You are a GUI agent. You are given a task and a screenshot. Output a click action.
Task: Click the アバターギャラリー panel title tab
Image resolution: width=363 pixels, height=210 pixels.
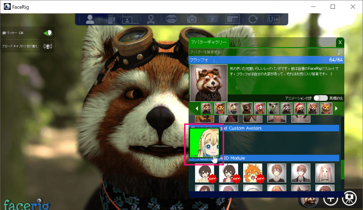[208, 42]
